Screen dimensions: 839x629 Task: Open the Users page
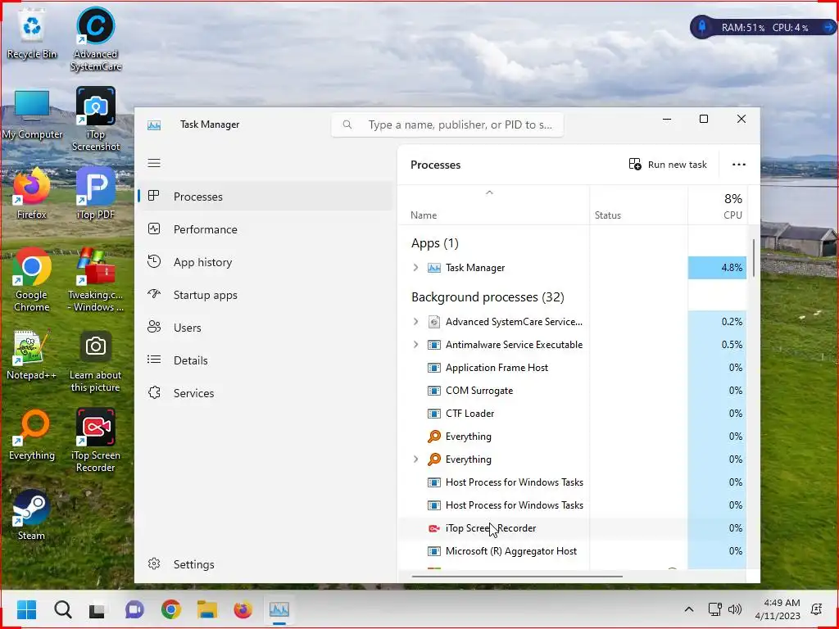coord(265,328)
